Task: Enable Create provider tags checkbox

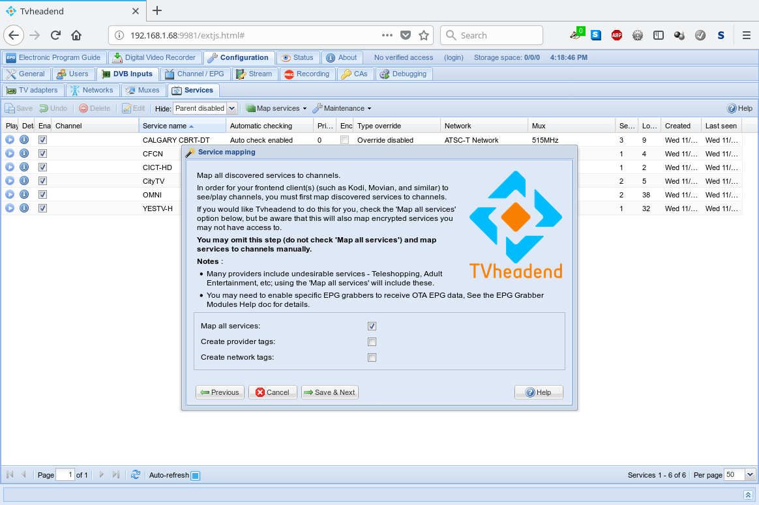Action: tap(372, 341)
